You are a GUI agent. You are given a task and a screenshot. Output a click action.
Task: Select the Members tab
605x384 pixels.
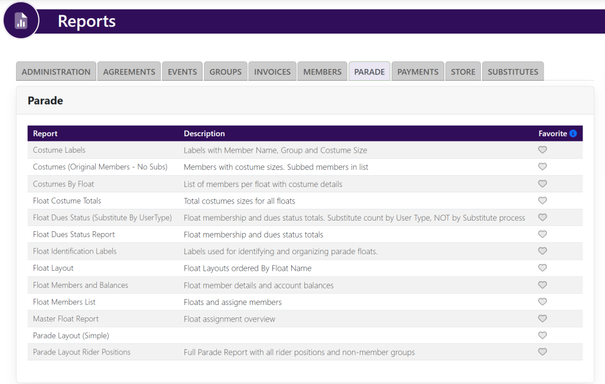point(322,71)
